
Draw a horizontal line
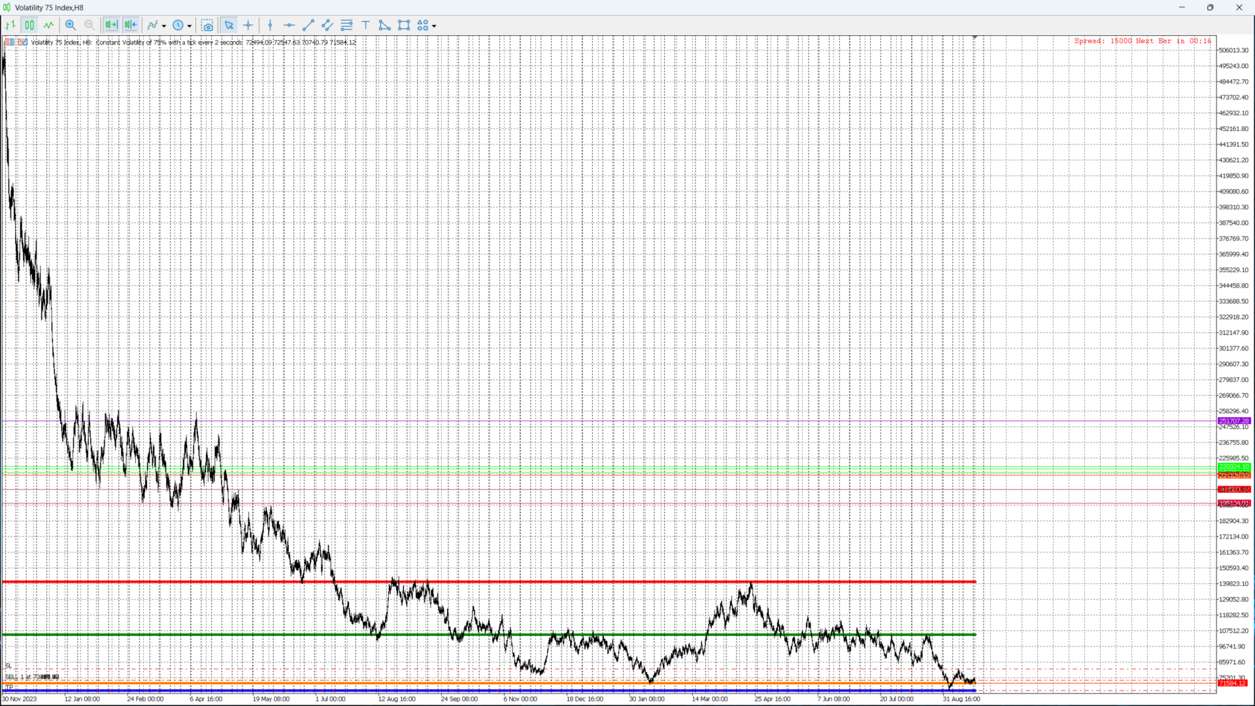pyautogui.click(x=289, y=25)
